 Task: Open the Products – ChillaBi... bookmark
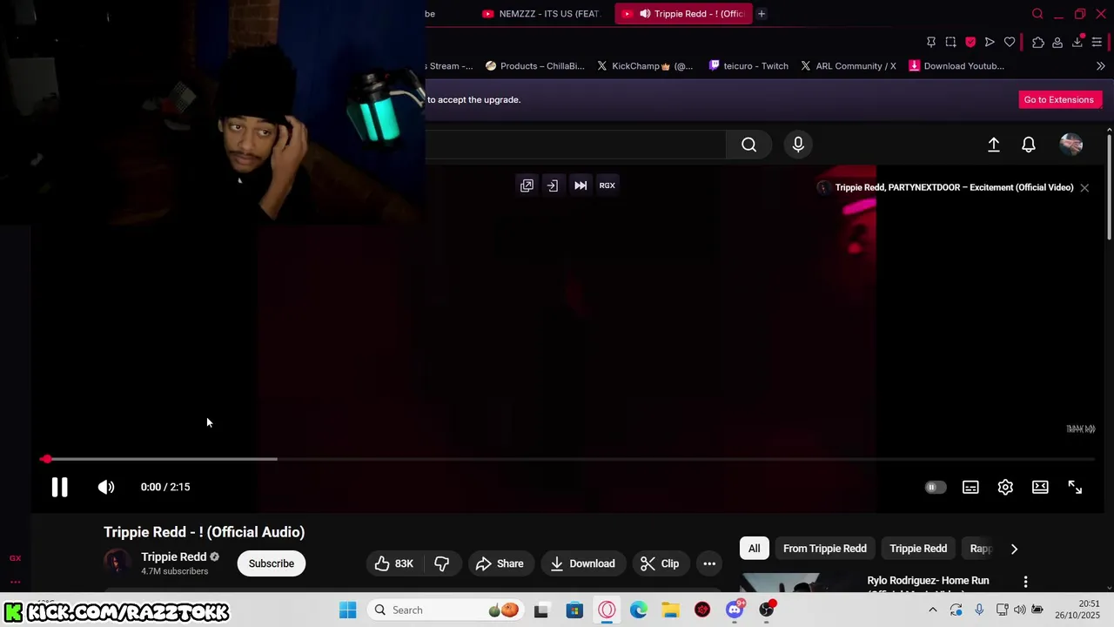tap(534, 66)
